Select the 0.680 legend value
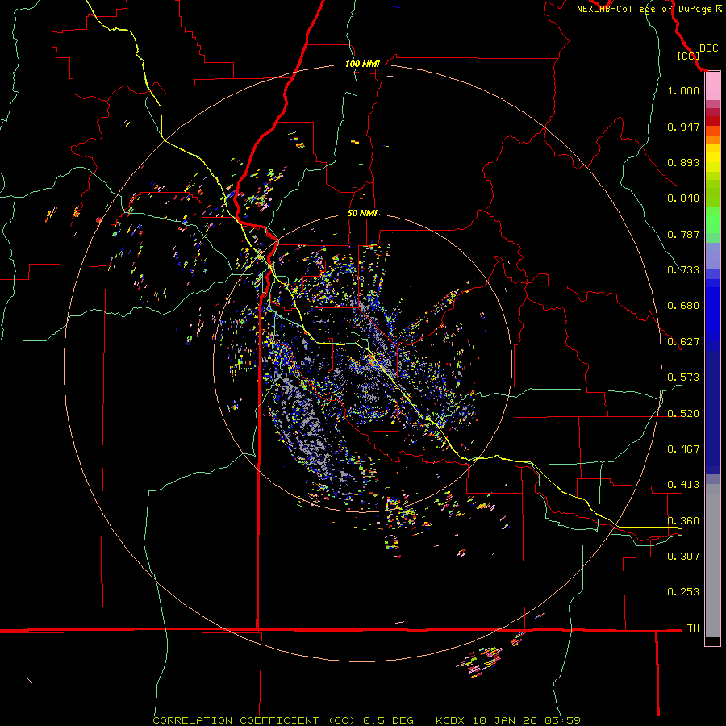The width and height of the screenshot is (726, 726). coord(683,306)
